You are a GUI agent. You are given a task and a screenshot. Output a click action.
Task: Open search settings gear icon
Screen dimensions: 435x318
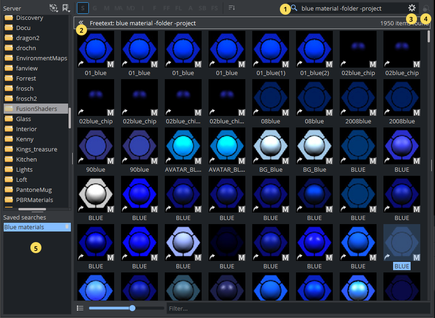(412, 8)
